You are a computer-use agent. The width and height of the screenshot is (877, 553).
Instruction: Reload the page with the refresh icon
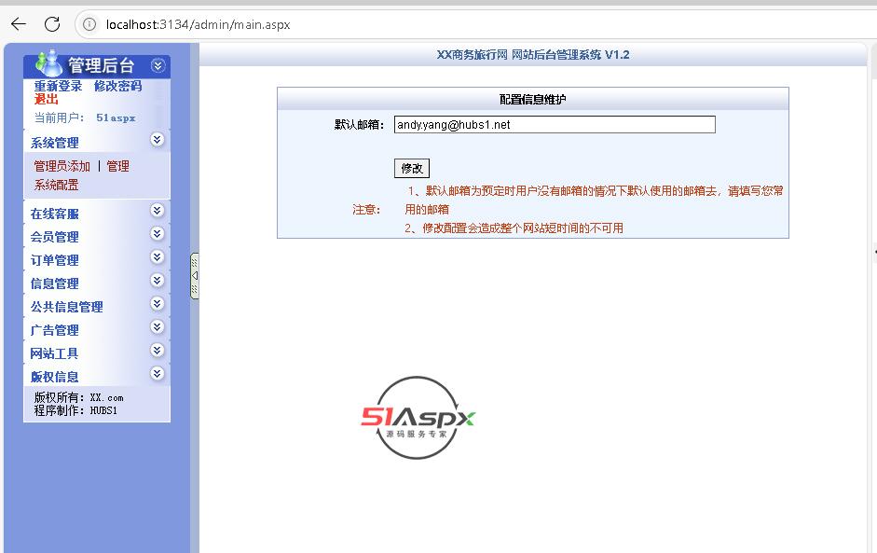point(52,24)
